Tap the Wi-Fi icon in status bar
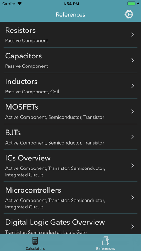This screenshot has height=251, width=141. [x=19, y=4]
